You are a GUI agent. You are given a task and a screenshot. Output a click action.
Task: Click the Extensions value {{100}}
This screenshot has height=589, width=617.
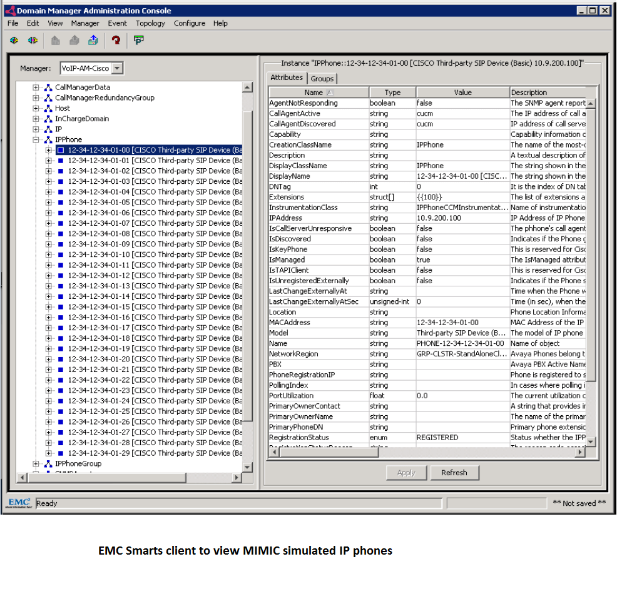[429, 197]
